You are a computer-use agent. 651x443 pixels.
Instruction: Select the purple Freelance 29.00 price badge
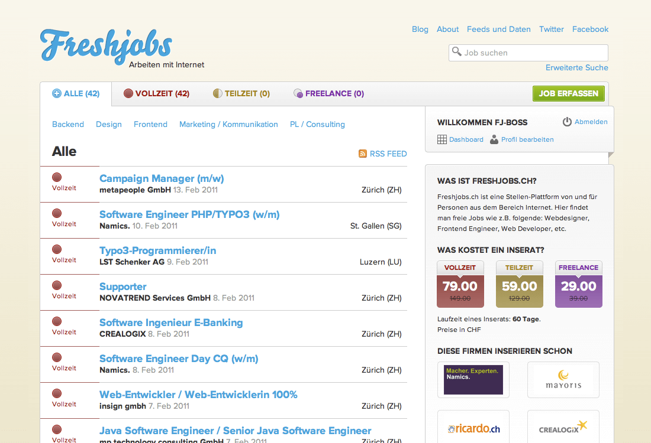coord(578,285)
